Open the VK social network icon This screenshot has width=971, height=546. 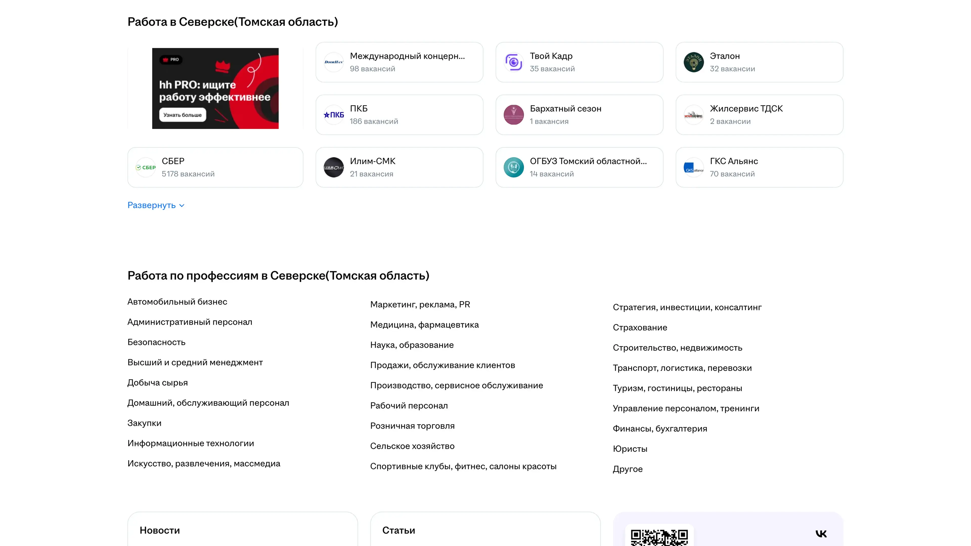821,534
